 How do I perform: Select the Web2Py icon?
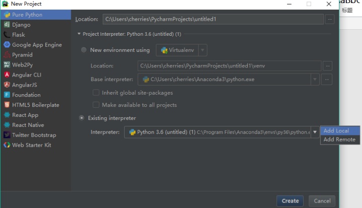[x=7, y=64]
